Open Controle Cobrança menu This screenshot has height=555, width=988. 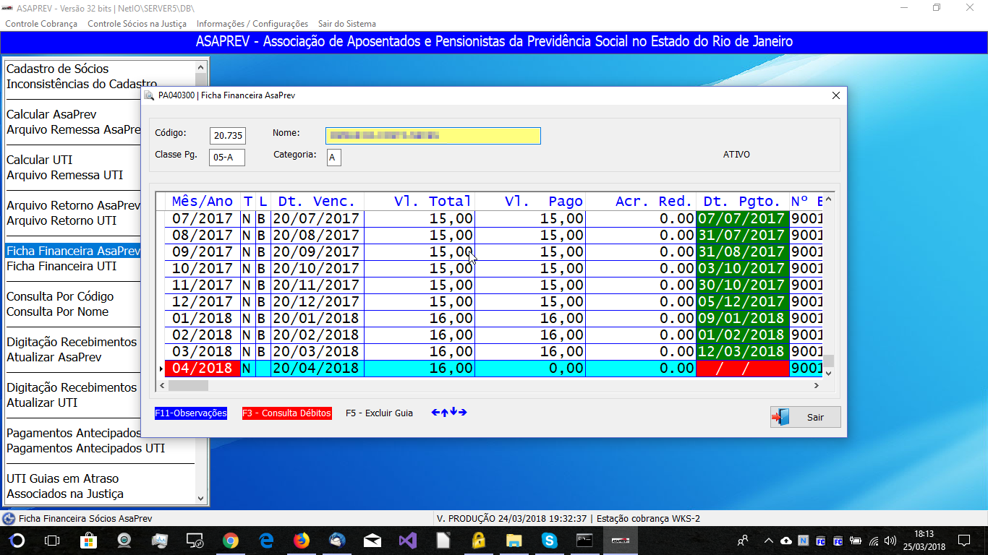[41, 24]
